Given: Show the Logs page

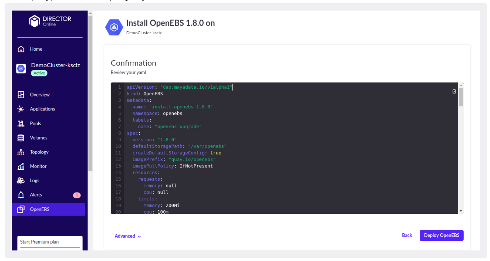Looking at the screenshot, I should (x=34, y=181).
